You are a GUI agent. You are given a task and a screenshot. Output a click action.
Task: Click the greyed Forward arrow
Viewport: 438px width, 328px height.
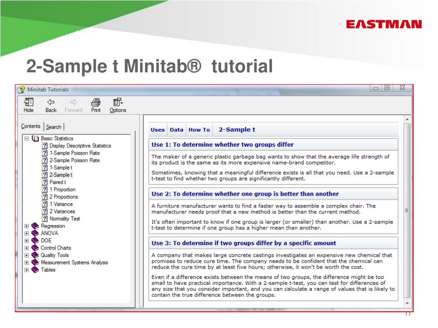(74, 105)
